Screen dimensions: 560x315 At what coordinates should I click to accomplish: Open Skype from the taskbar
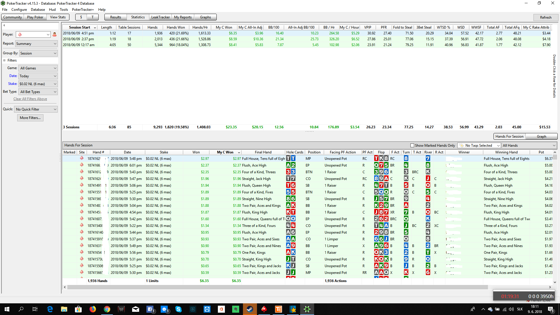[178, 309]
